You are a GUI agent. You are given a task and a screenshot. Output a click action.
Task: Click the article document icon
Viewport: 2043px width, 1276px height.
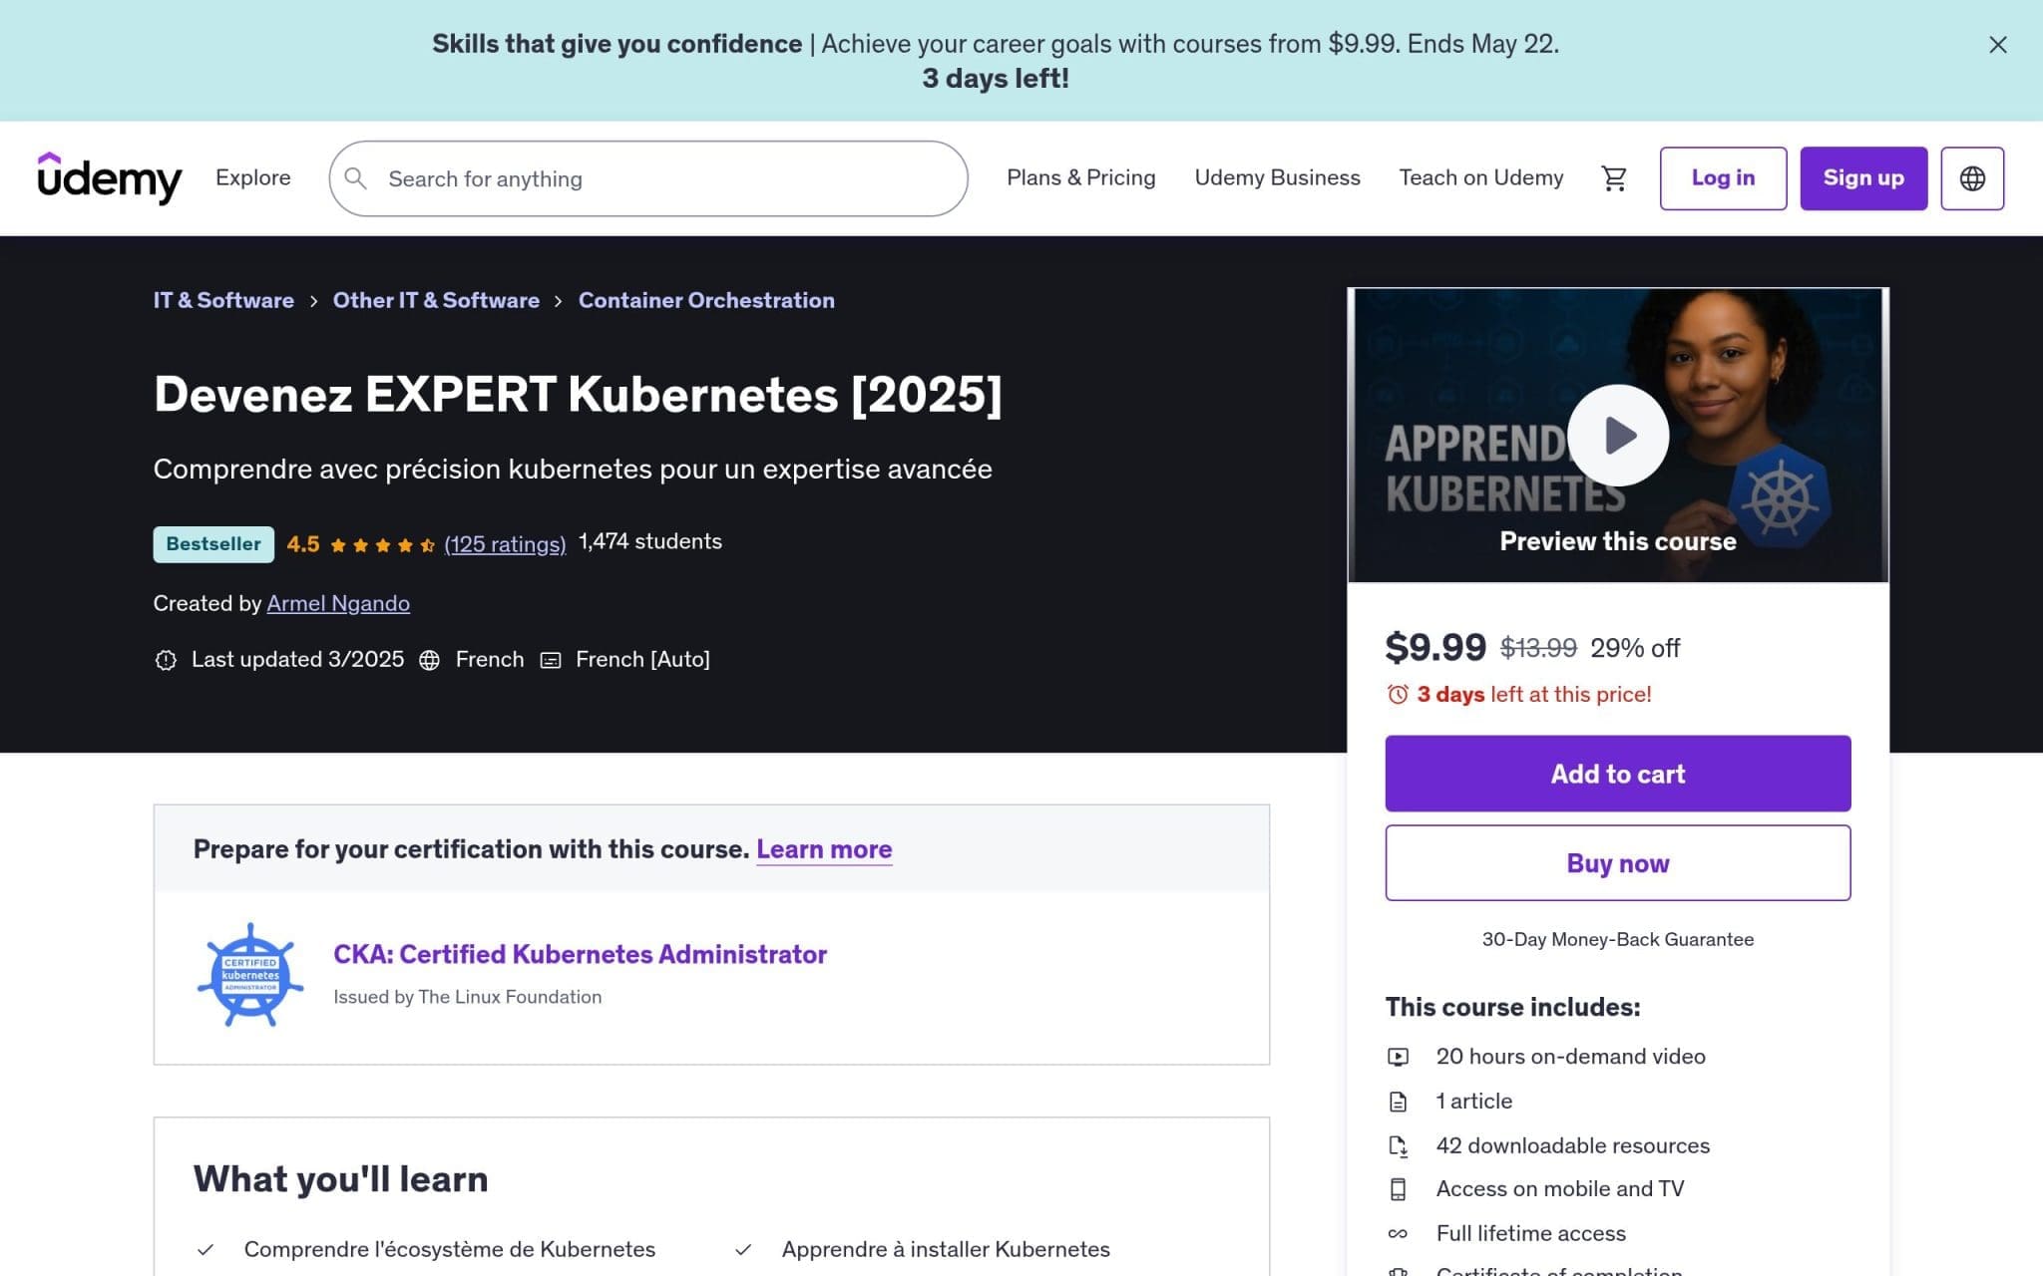tap(1398, 1102)
